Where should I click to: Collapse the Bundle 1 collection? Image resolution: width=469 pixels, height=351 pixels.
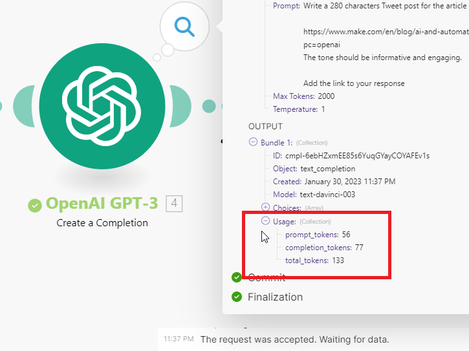point(253,142)
